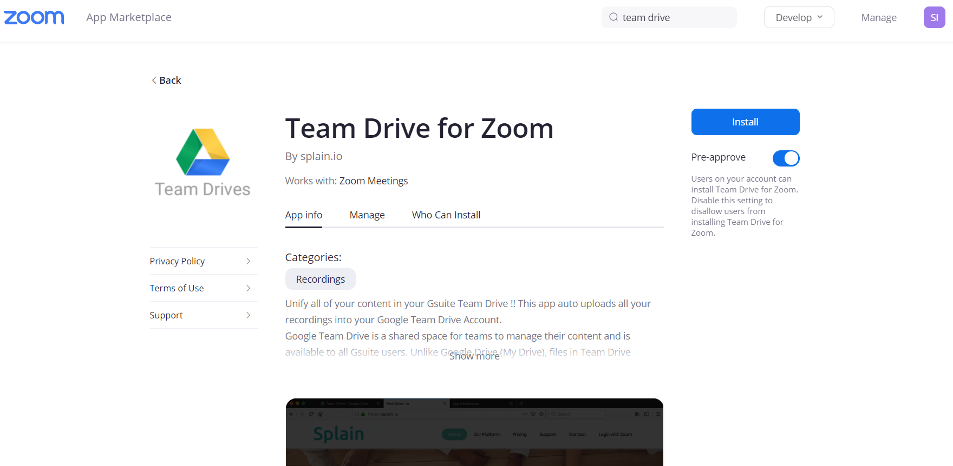This screenshot has width=953, height=466.
Task: Open the SI user avatar menu
Action: click(934, 17)
